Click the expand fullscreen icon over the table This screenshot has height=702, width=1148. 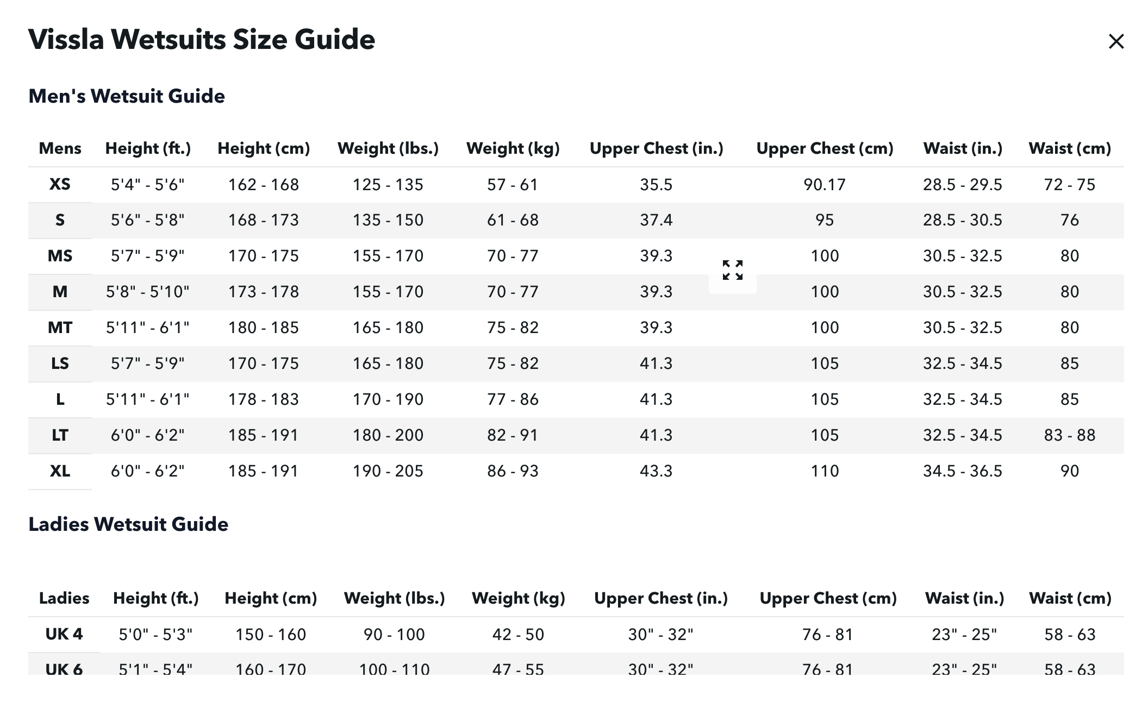tap(732, 270)
